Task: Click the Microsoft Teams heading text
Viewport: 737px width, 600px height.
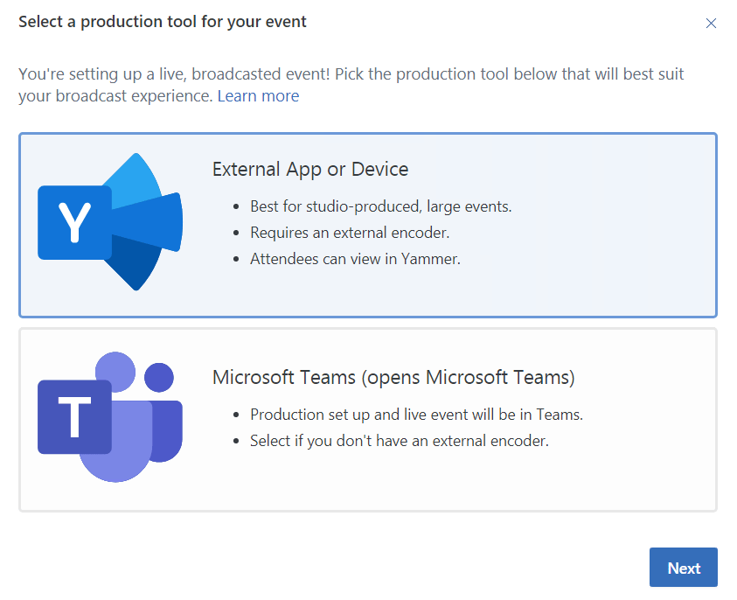Action: click(393, 376)
